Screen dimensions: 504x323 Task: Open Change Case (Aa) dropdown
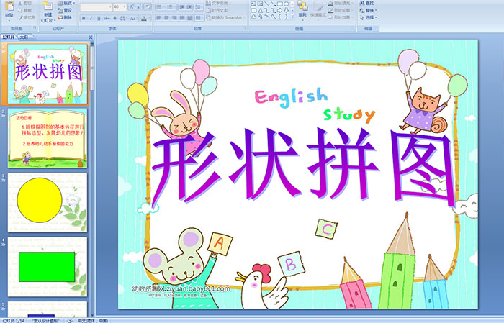click(133, 18)
